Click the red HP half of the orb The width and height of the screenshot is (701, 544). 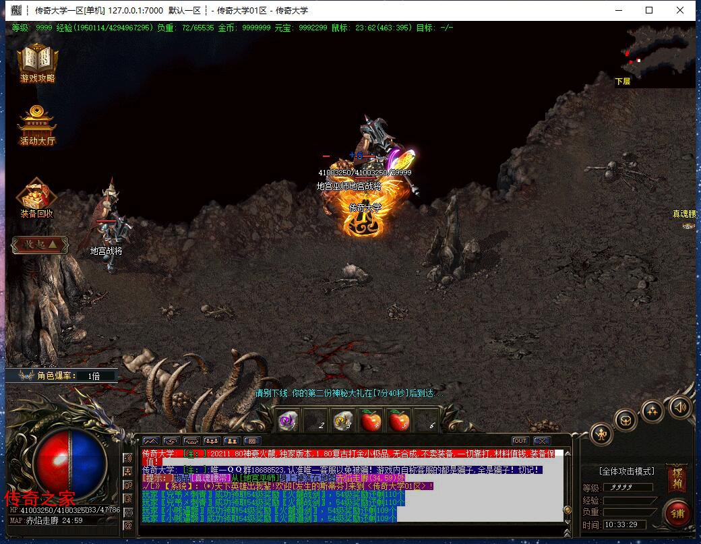[x=51, y=464]
